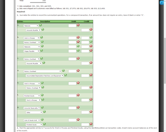Click red X beside entry a debit box
This screenshot has width=166, height=132.
[x=78, y=25]
